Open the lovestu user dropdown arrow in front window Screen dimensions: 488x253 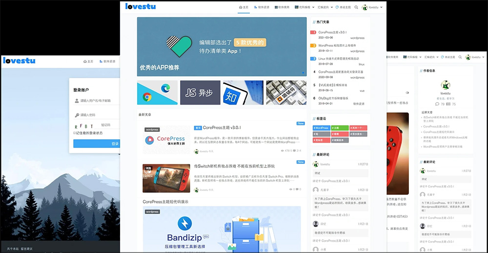click(x=383, y=7)
